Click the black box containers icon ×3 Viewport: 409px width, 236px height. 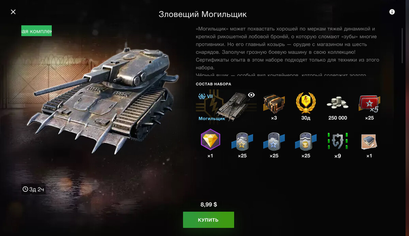point(274,103)
